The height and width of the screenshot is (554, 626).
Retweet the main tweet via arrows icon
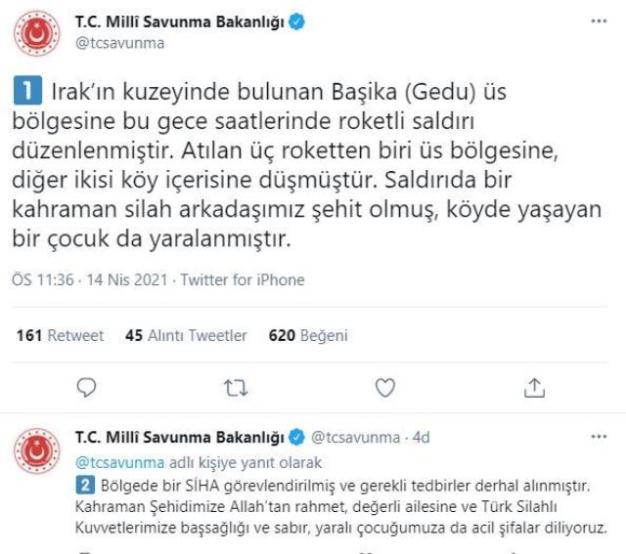(236, 388)
